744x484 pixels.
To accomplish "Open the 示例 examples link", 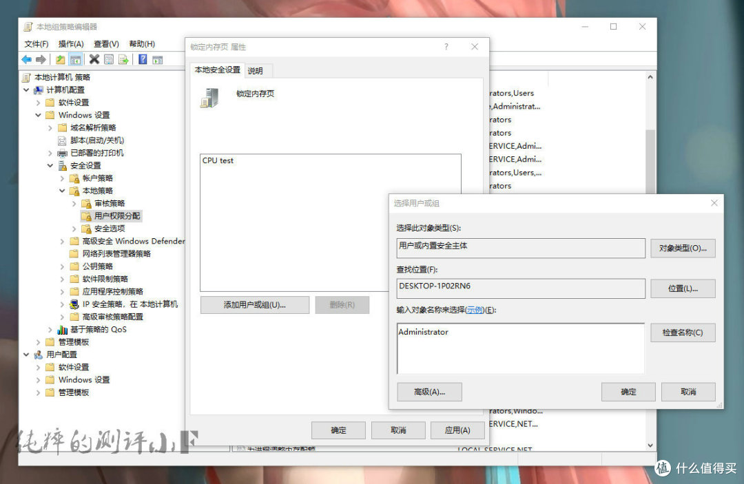I will (474, 310).
